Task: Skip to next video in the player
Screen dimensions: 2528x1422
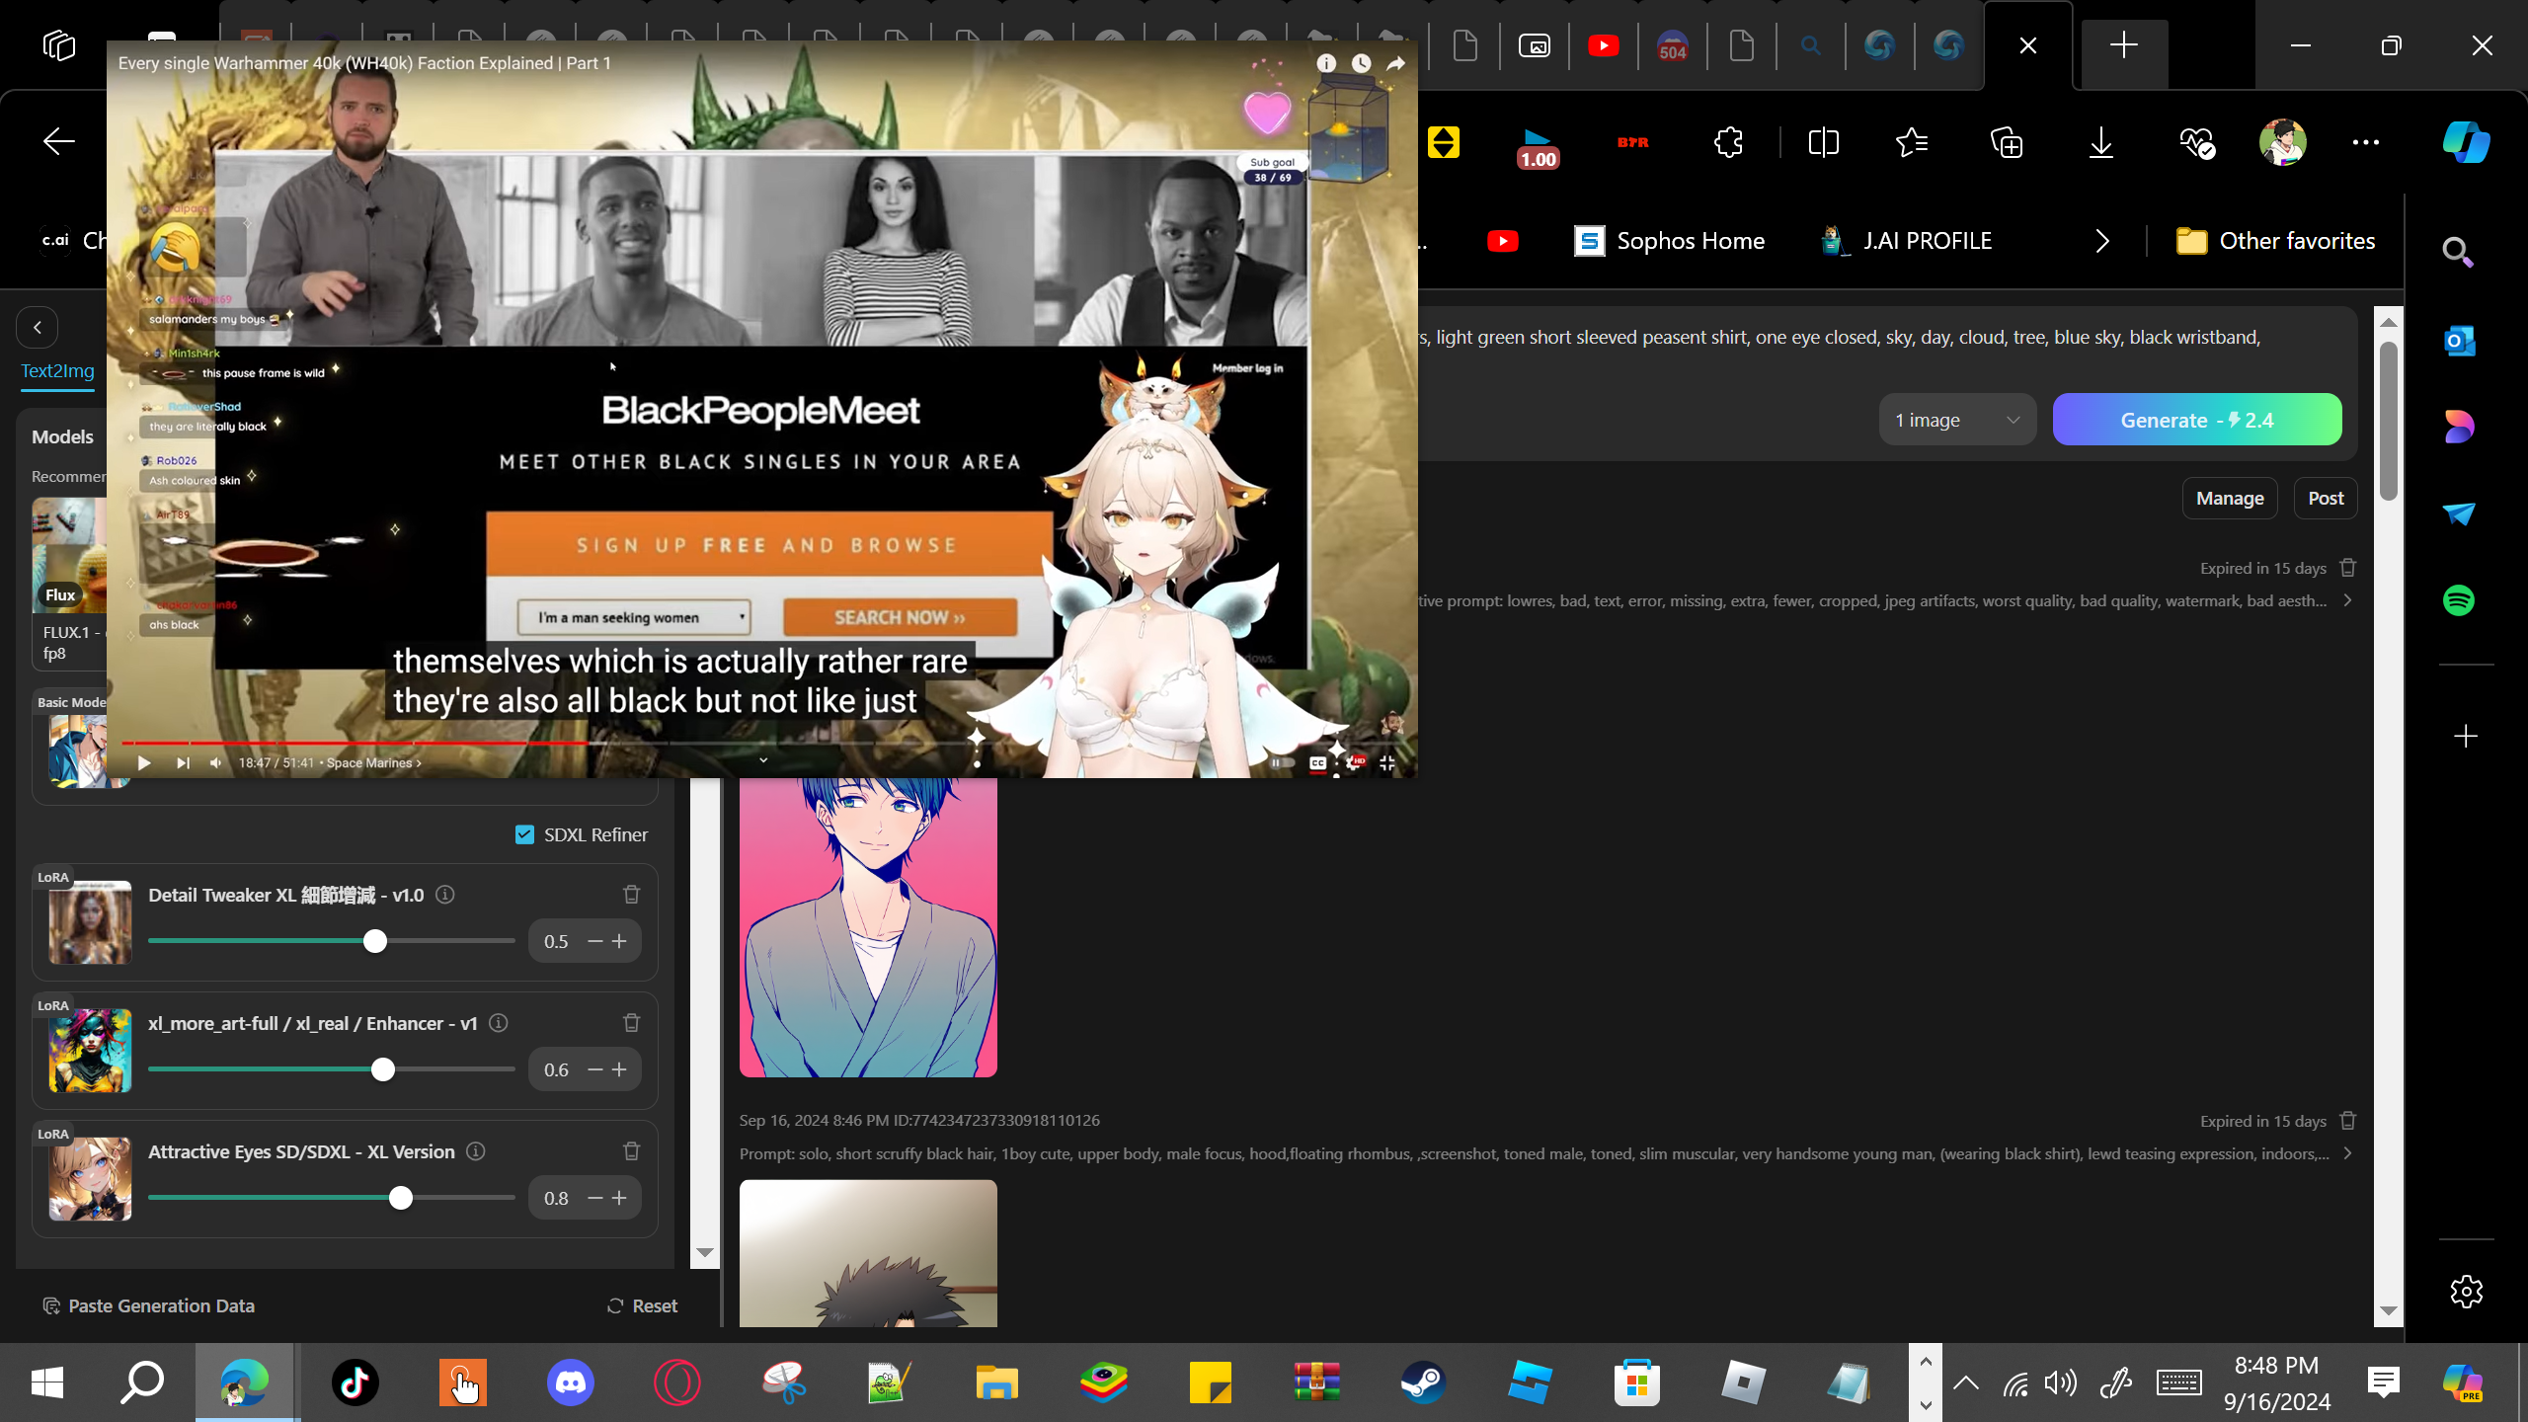Action: click(183, 762)
